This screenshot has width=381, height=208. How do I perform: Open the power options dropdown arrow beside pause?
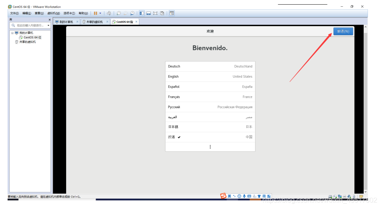click(x=100, y=14)
